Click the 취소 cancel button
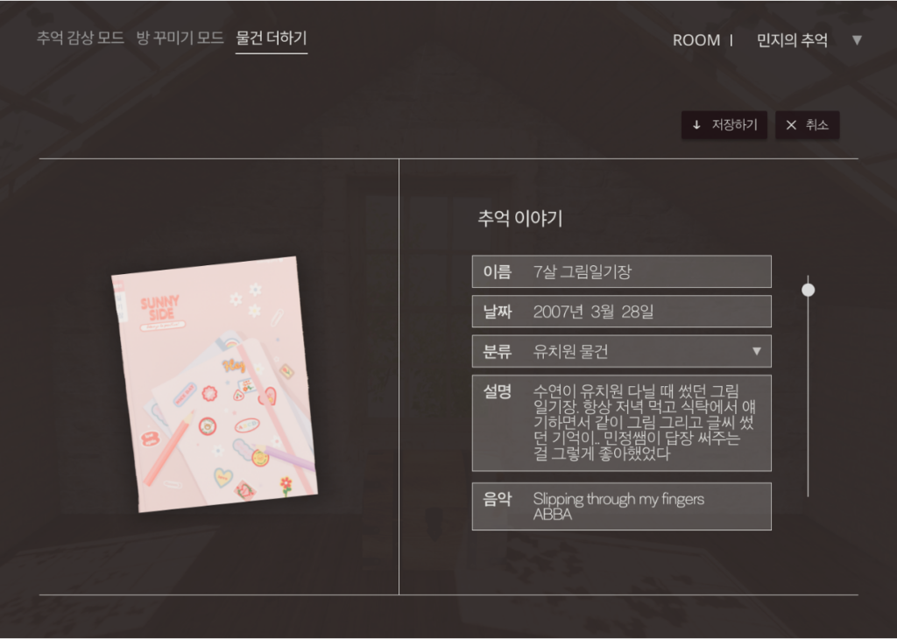 click(807, 124)
